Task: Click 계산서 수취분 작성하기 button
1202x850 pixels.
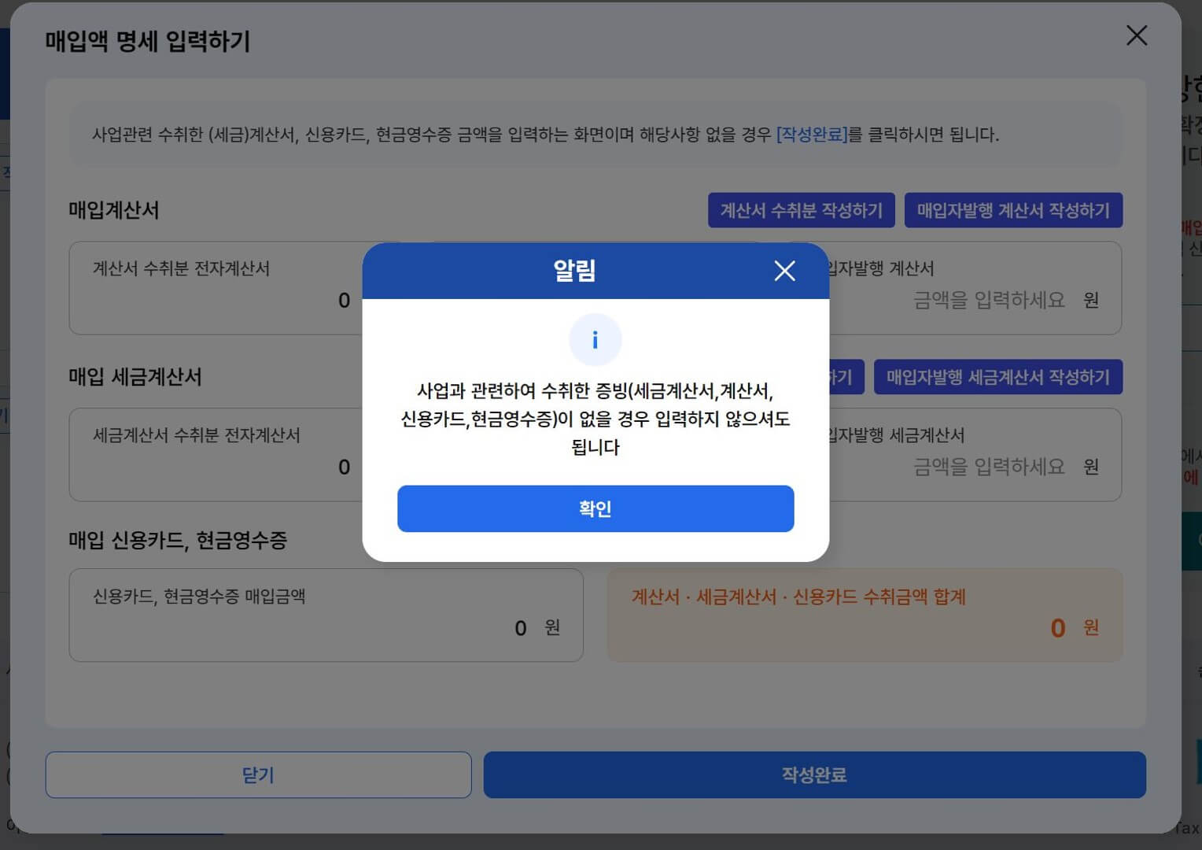Action: coord(802,210)
